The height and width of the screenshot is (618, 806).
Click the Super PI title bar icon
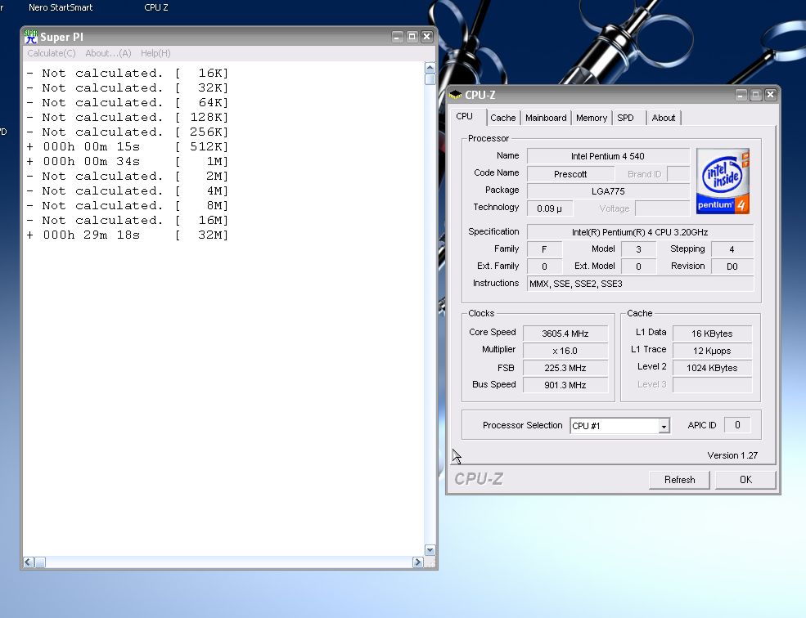(x=31, y=37)
